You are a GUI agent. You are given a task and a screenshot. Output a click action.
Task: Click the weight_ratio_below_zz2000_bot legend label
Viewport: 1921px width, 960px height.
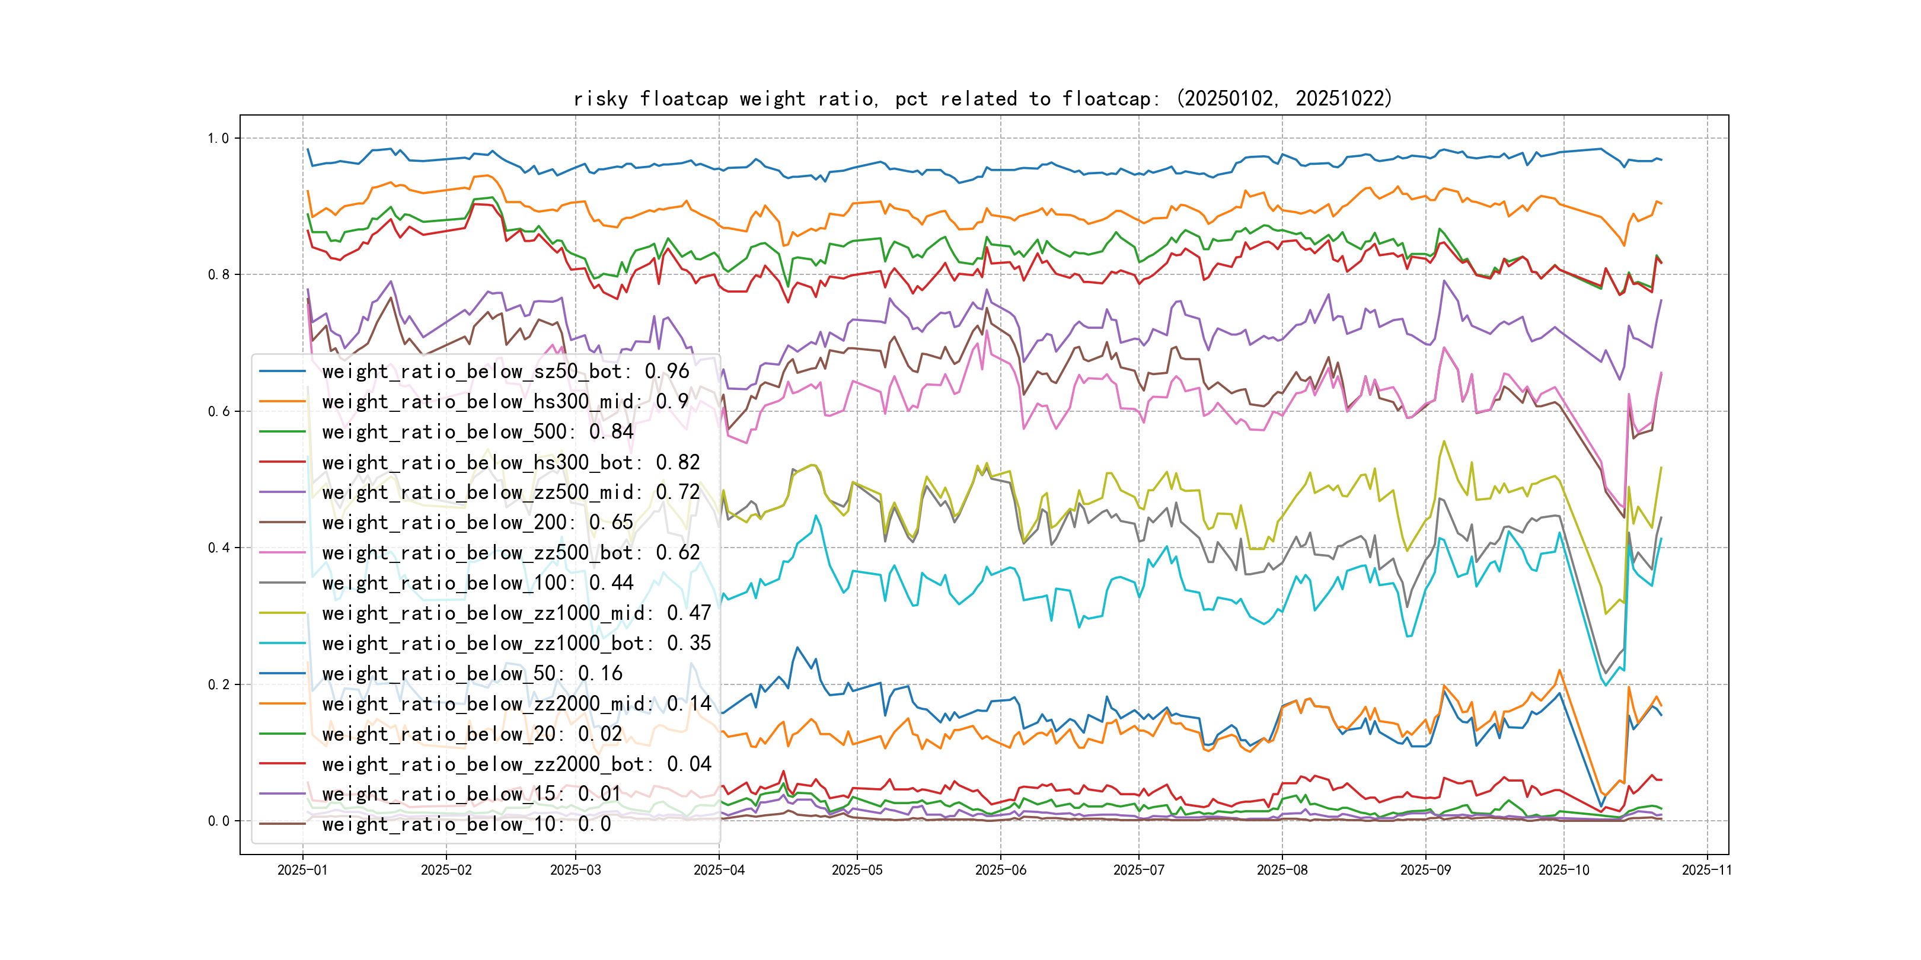pos(516,764)
